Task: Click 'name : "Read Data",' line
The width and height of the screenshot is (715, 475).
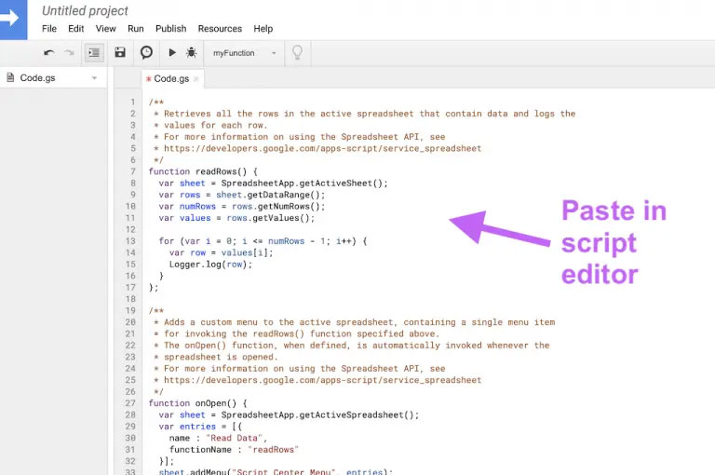Action: click(x=218, y=438)
